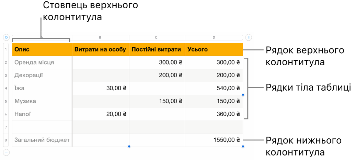Select row 8 header tab

6,140
